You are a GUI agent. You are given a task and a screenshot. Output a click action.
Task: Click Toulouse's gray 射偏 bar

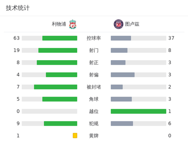tap(123, 75)
